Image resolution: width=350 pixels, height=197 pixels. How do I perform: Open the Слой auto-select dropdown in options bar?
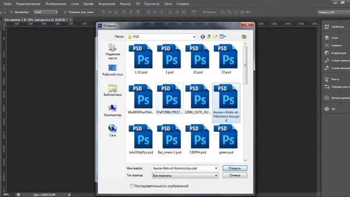click(x=46, y=12)
